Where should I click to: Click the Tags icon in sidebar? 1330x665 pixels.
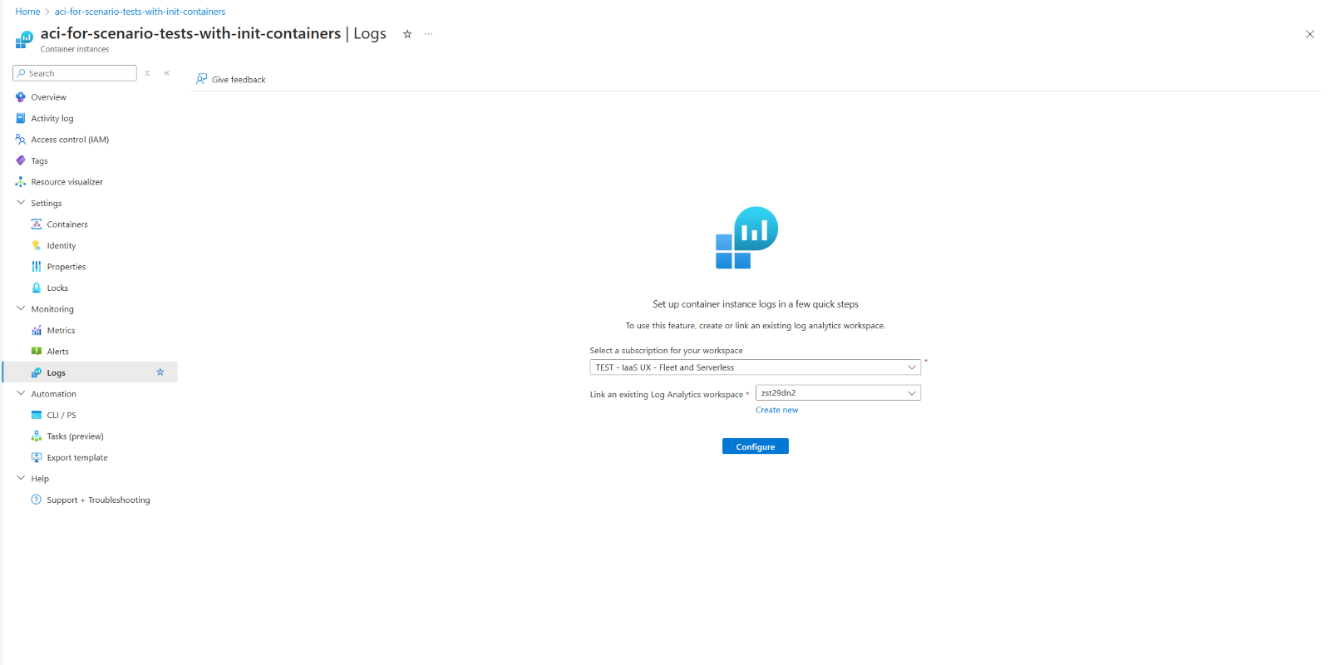click(x=21, y=160)
